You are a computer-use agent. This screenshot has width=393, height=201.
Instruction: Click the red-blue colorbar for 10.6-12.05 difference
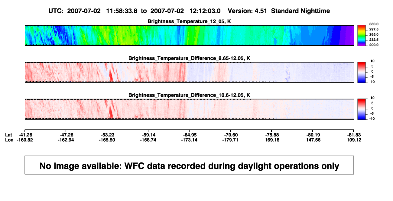[x=362, y=109]
